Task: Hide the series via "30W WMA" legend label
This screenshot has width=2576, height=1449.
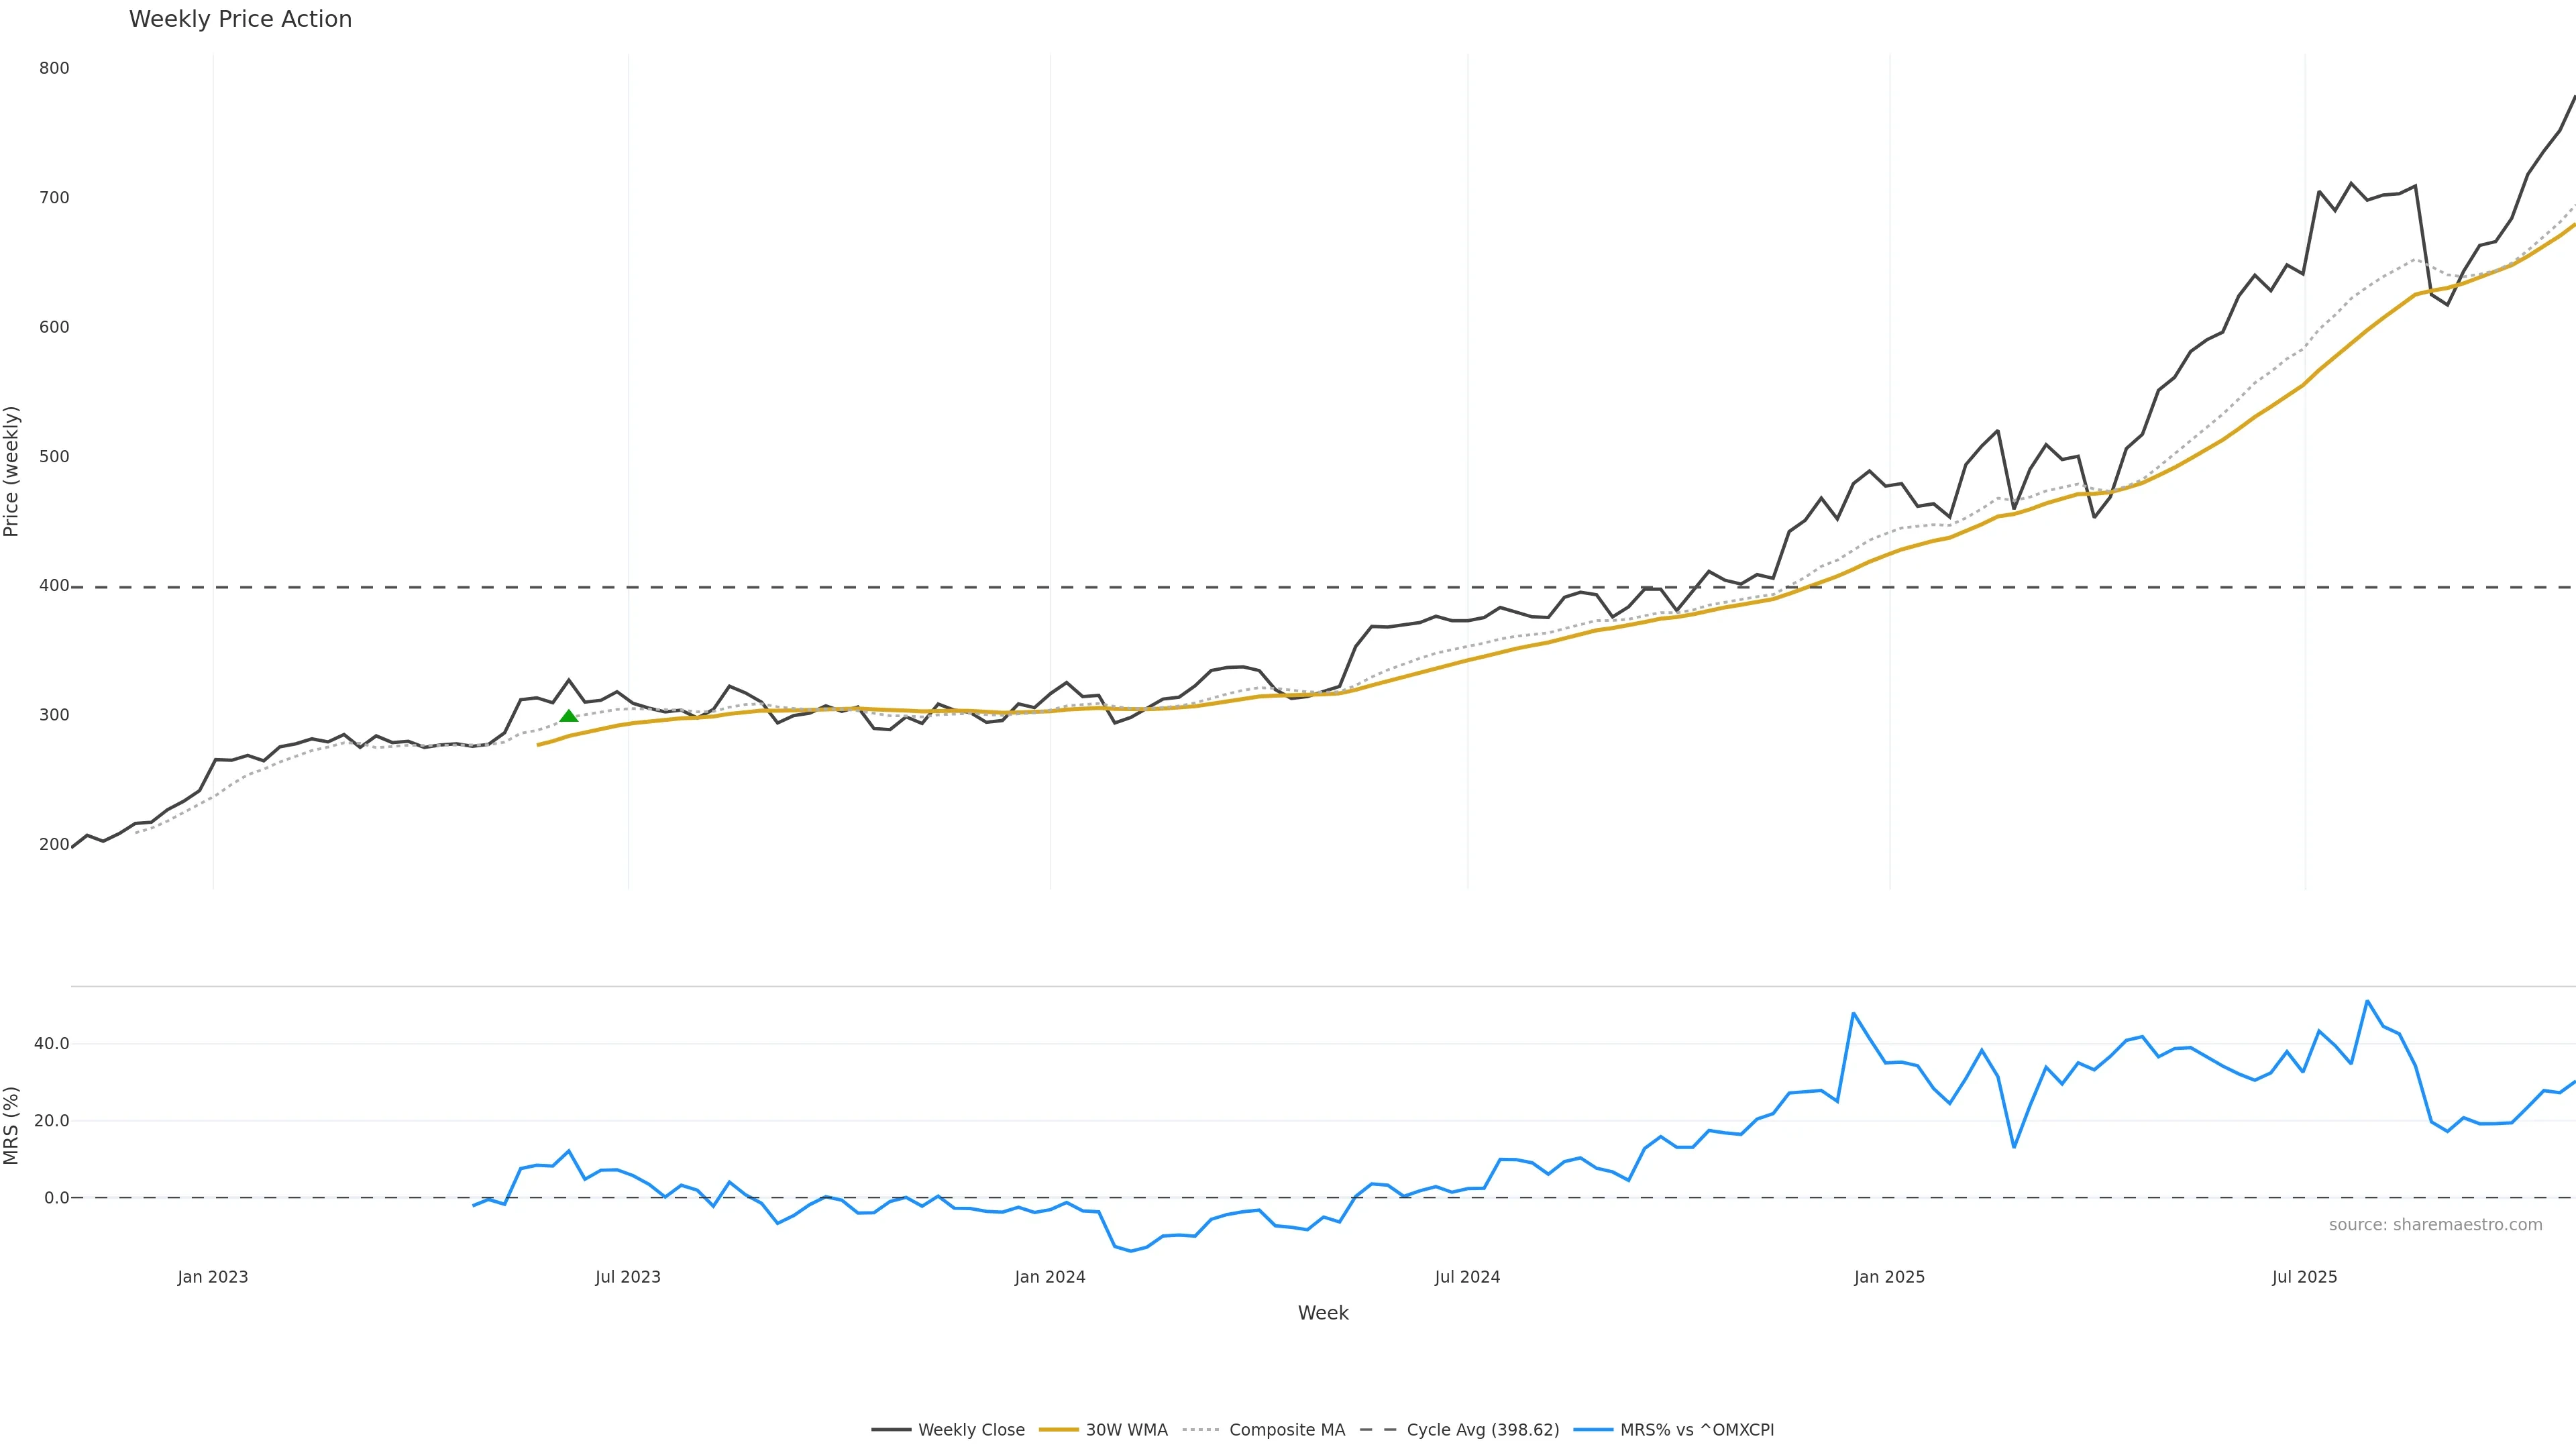Action: (1126, 1430)
